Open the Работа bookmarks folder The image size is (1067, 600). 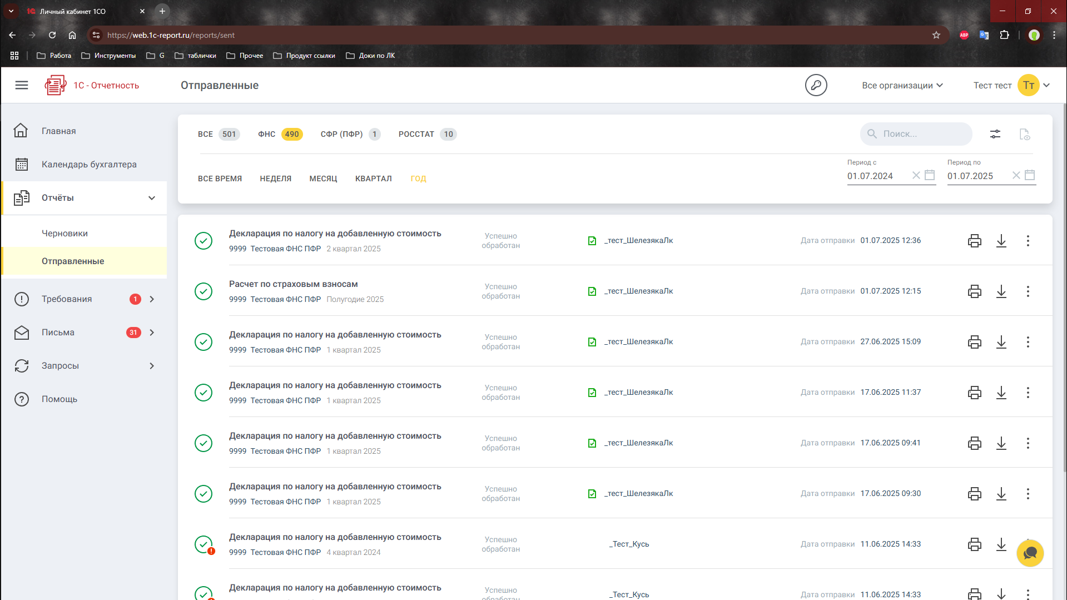tap(54, 56)
